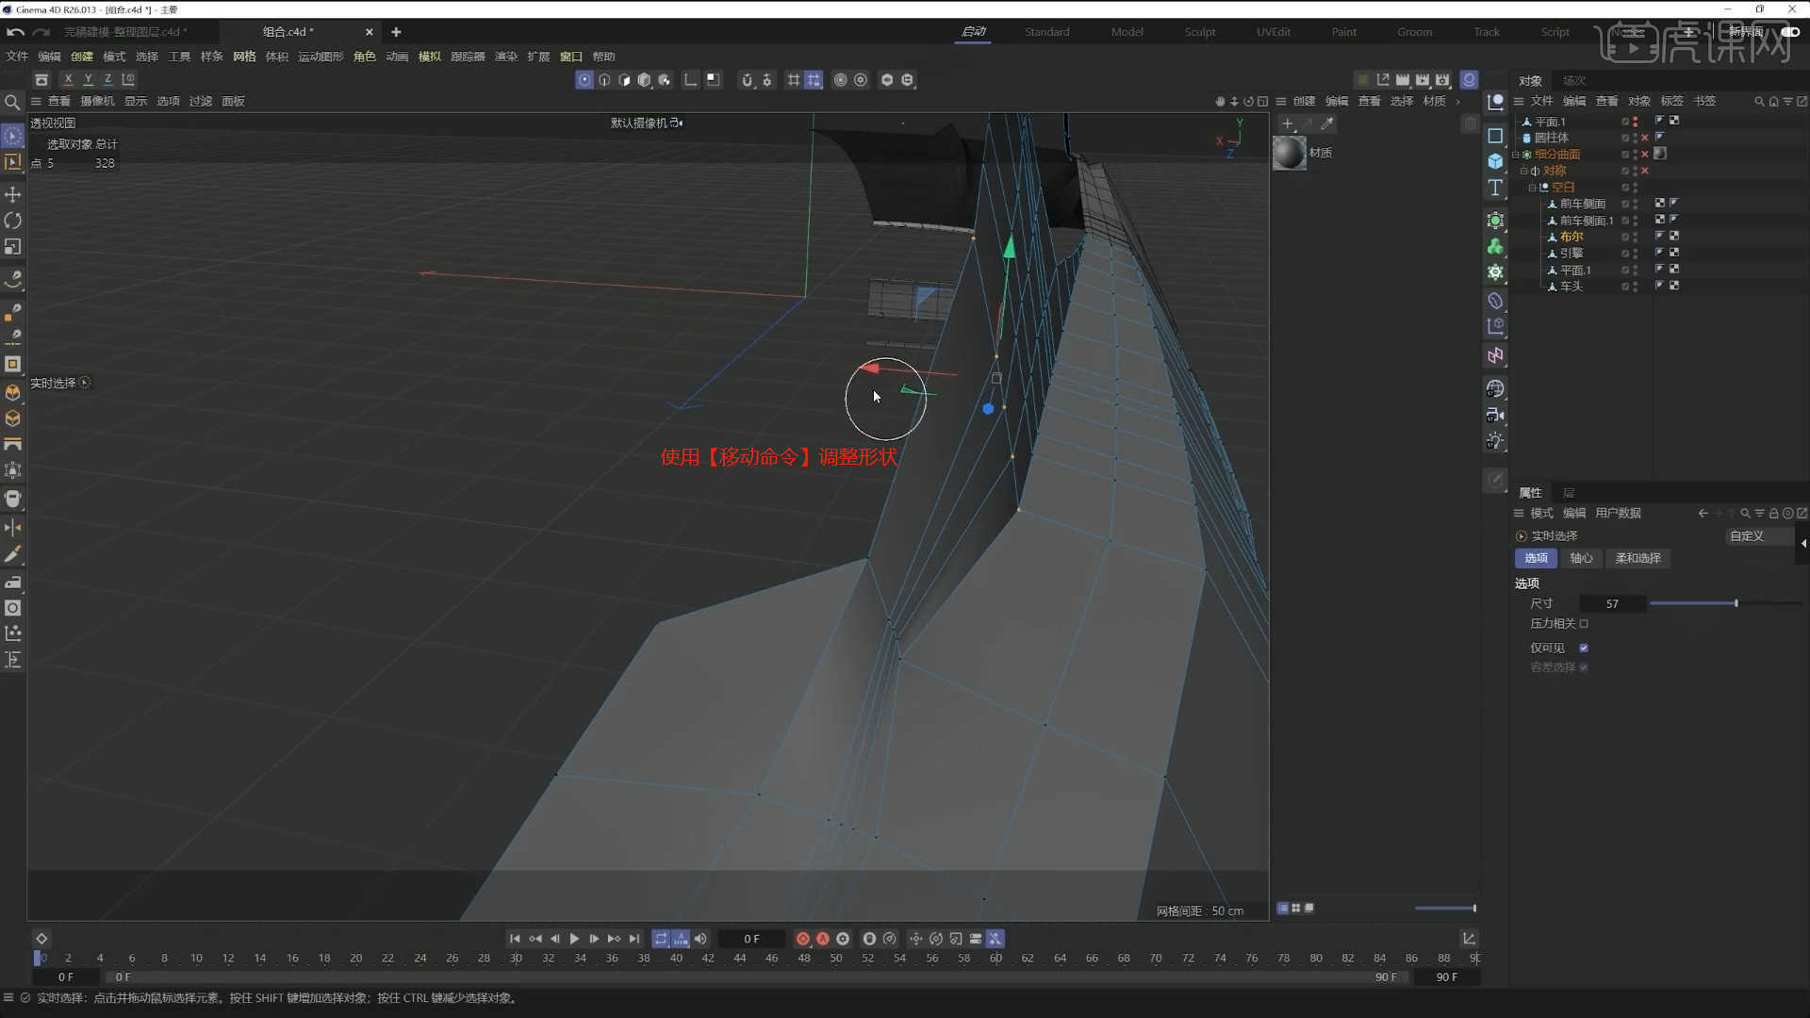Toggle visibility dots for 圆柱体
Image resolution: width=1810 pixels, height=1018 pixels.
1635,138
